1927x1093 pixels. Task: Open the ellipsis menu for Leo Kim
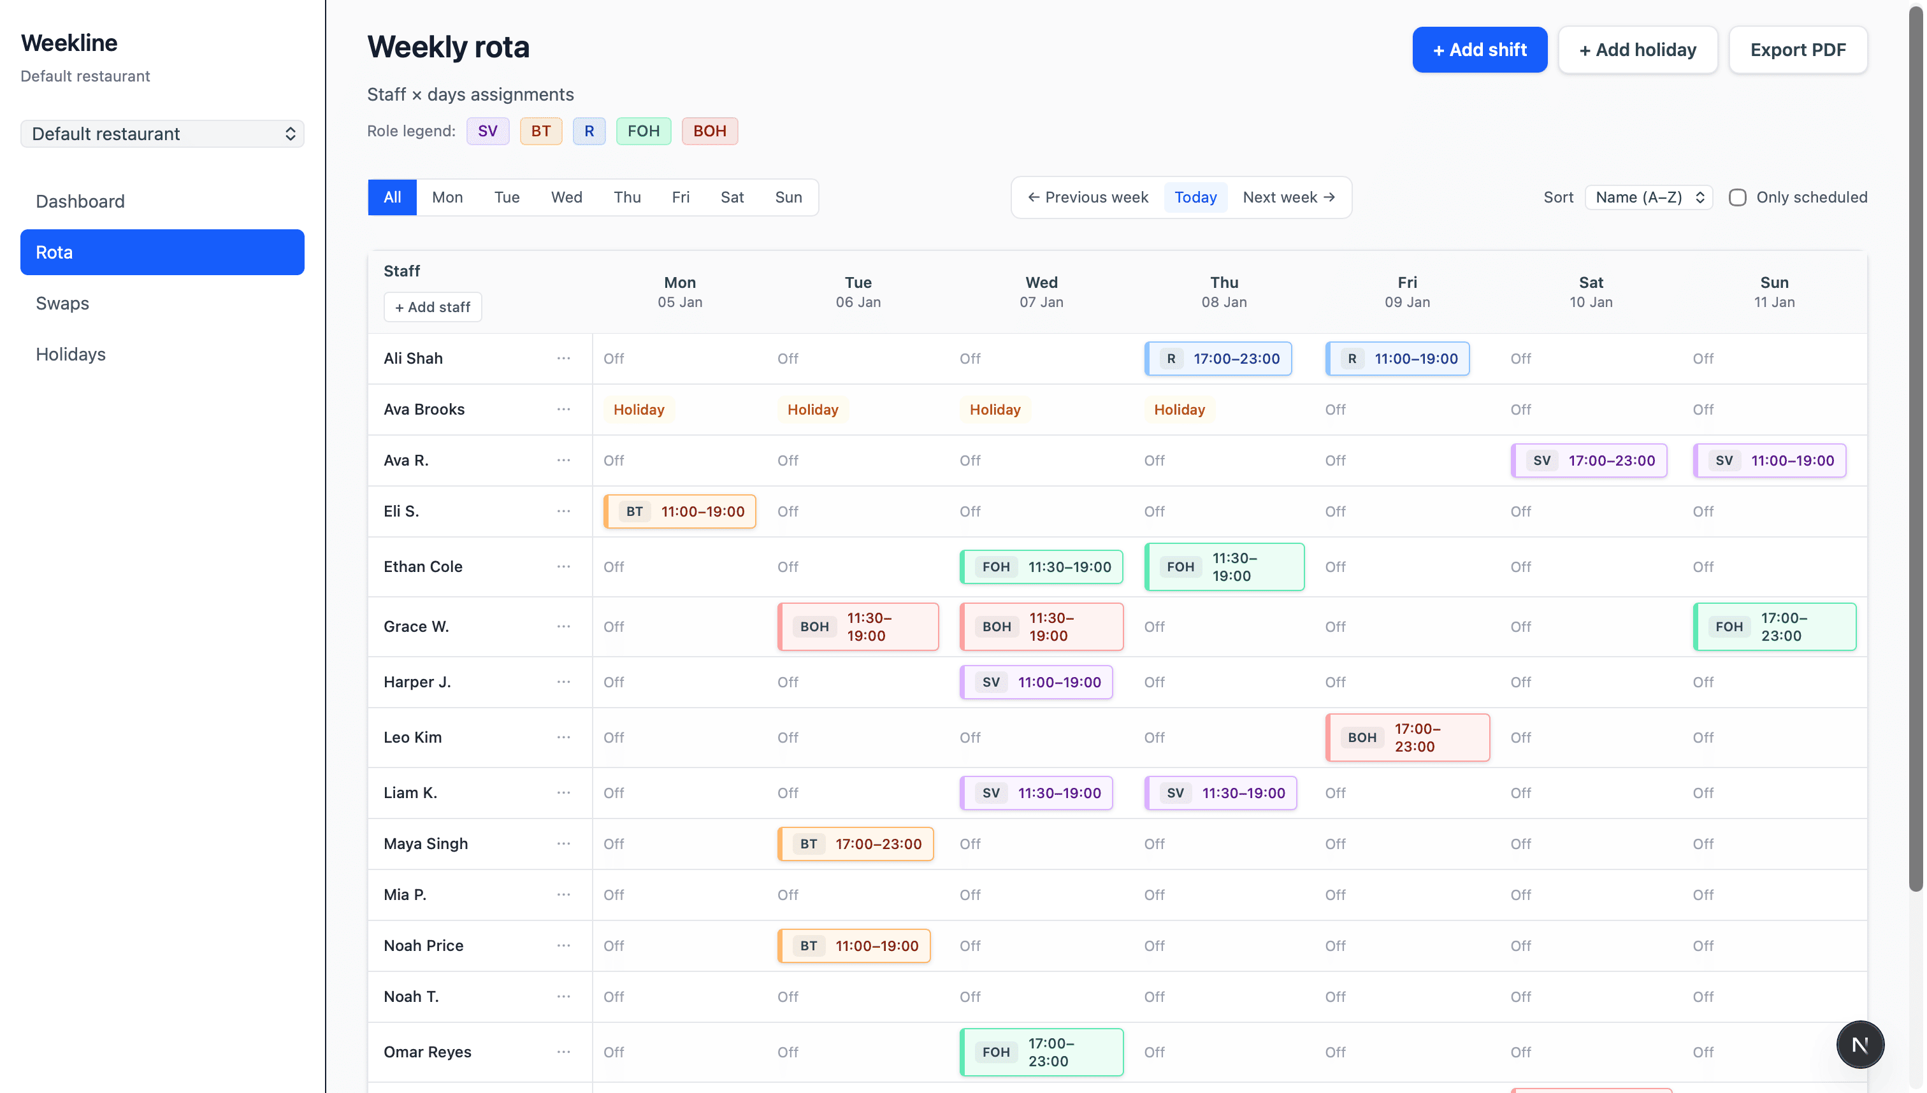tap(564, 737)
